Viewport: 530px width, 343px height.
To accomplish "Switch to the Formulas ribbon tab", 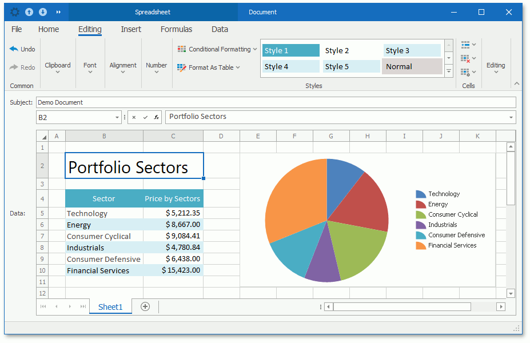I will click(x=176, y=29).
